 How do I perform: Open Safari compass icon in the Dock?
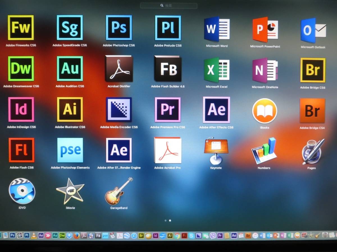coord(134,236)
